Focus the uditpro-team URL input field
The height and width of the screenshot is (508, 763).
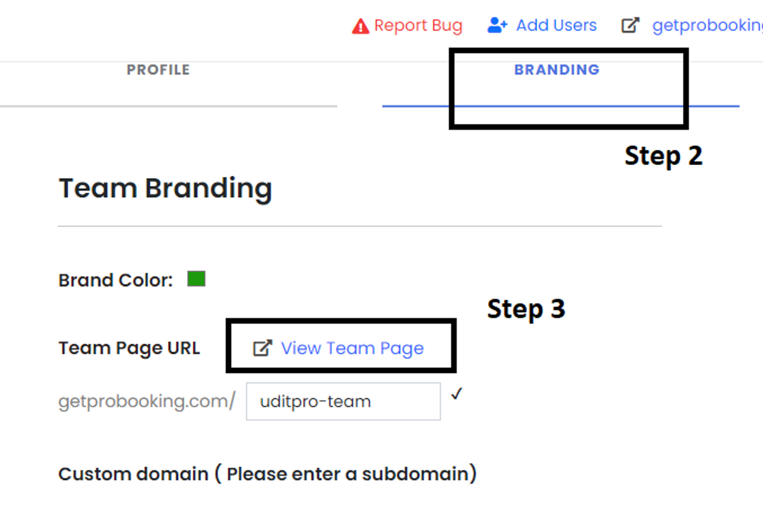point(343,401)
